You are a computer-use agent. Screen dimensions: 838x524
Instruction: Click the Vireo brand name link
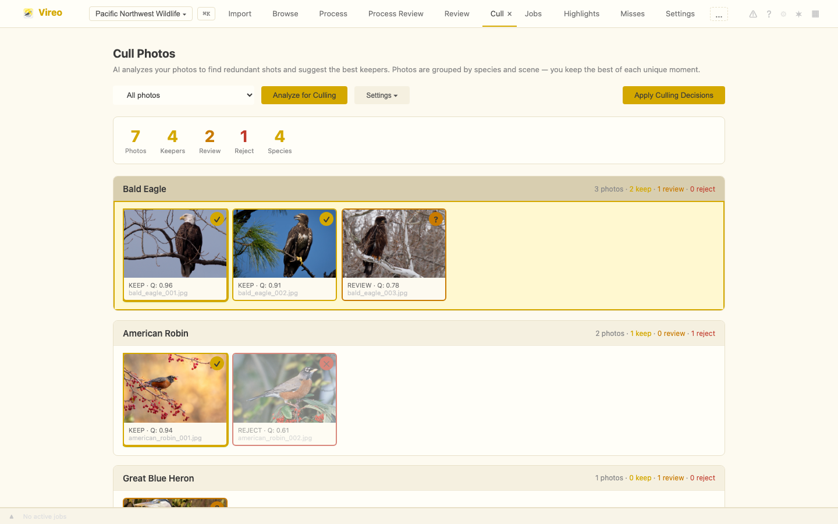pos(50,13)
